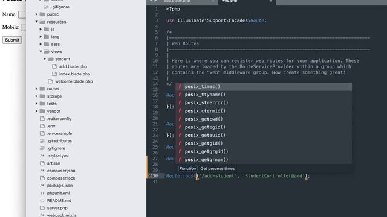The height and width of the screenshot is (217, 387).
Task: Click the public folder icon
Action: (42, 14)
